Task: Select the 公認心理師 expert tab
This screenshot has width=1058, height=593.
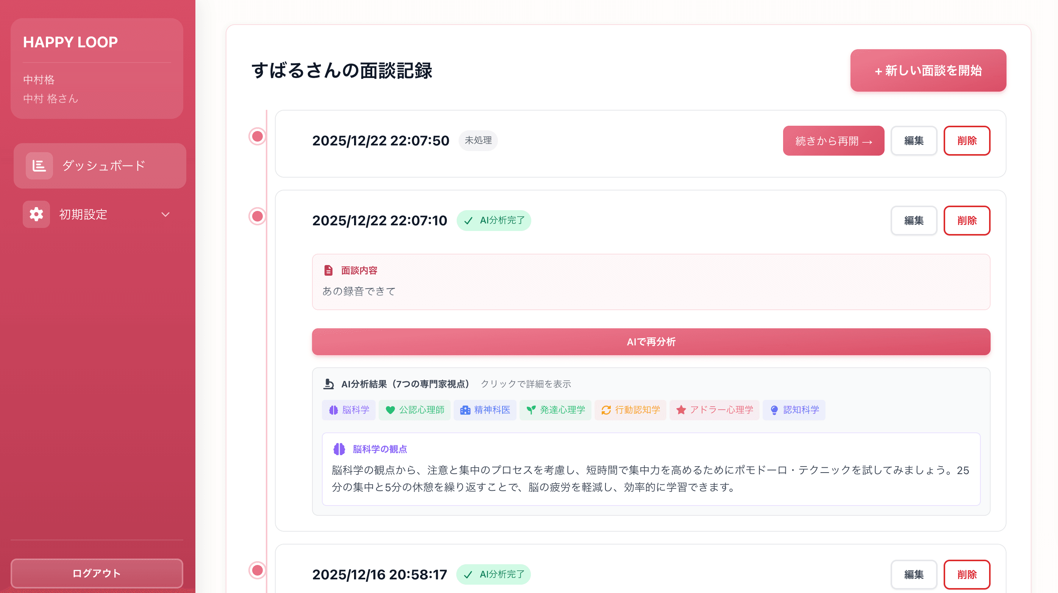Action: [x=414, y=410]
